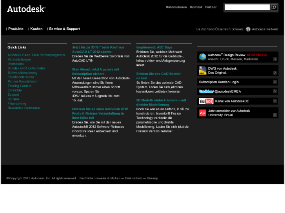Open Subscription Kunden Login text
Viewport: 285px width, 213px height.
(x=219, y=82)
